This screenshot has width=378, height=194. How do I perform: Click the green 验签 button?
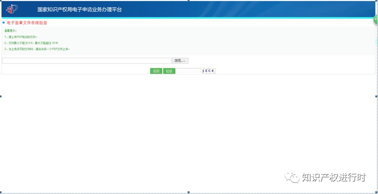tap(169, 71)
